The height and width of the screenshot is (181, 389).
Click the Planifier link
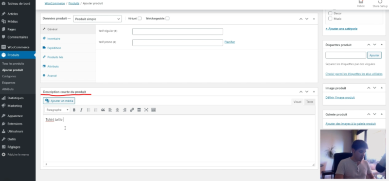230,42
